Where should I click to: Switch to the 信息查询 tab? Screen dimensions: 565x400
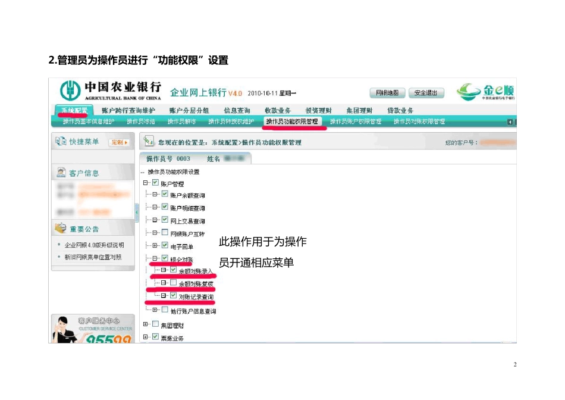tap(237, 110)
